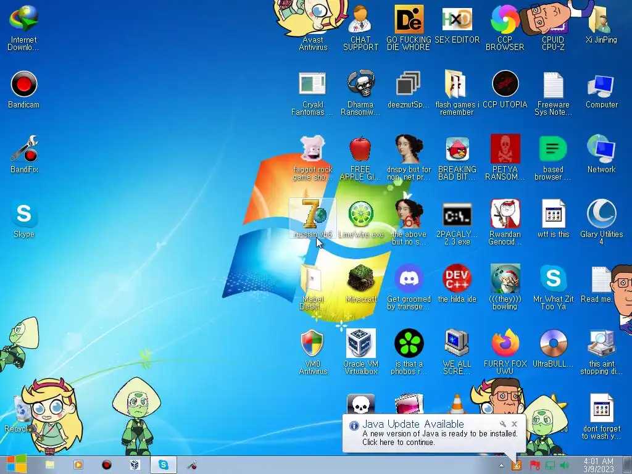
Task: Dismiss the Java Update balloon with X
Action: click(x=514, y=424)
